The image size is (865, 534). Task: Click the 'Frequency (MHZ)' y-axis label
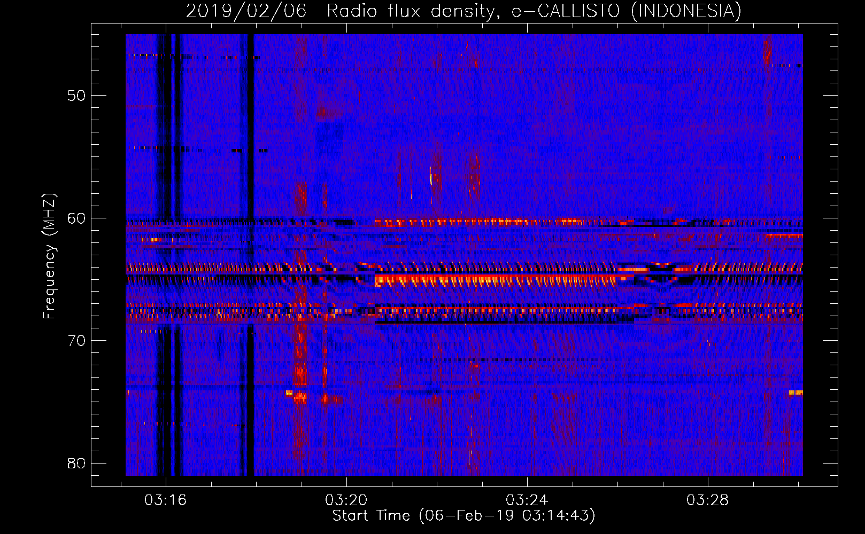click(49, 256)
